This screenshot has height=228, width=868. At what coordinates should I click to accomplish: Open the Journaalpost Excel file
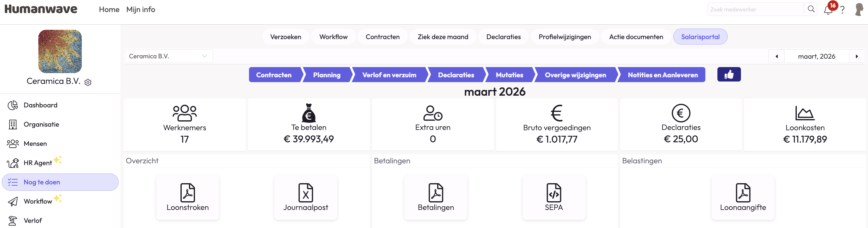[x=305, y=197]
